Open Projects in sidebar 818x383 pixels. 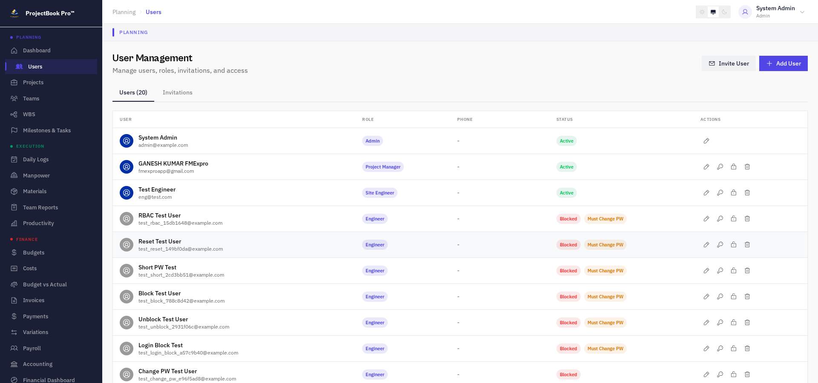click(x=51, y=83)
